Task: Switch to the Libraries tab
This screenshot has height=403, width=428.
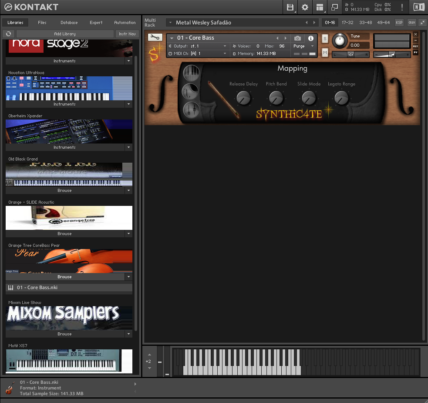Action: [x=15, y=22]
